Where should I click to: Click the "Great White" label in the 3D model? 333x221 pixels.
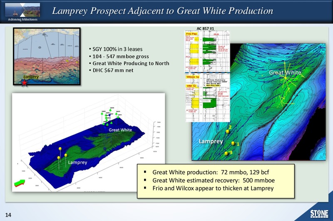pos(120,130)
